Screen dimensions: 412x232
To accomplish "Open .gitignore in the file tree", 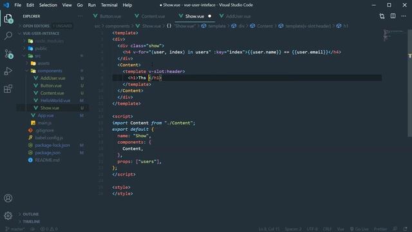I will [44, 130].
